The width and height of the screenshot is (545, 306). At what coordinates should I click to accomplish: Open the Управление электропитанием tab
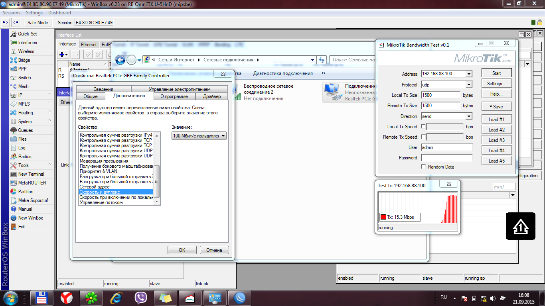[x=180, y=89]
